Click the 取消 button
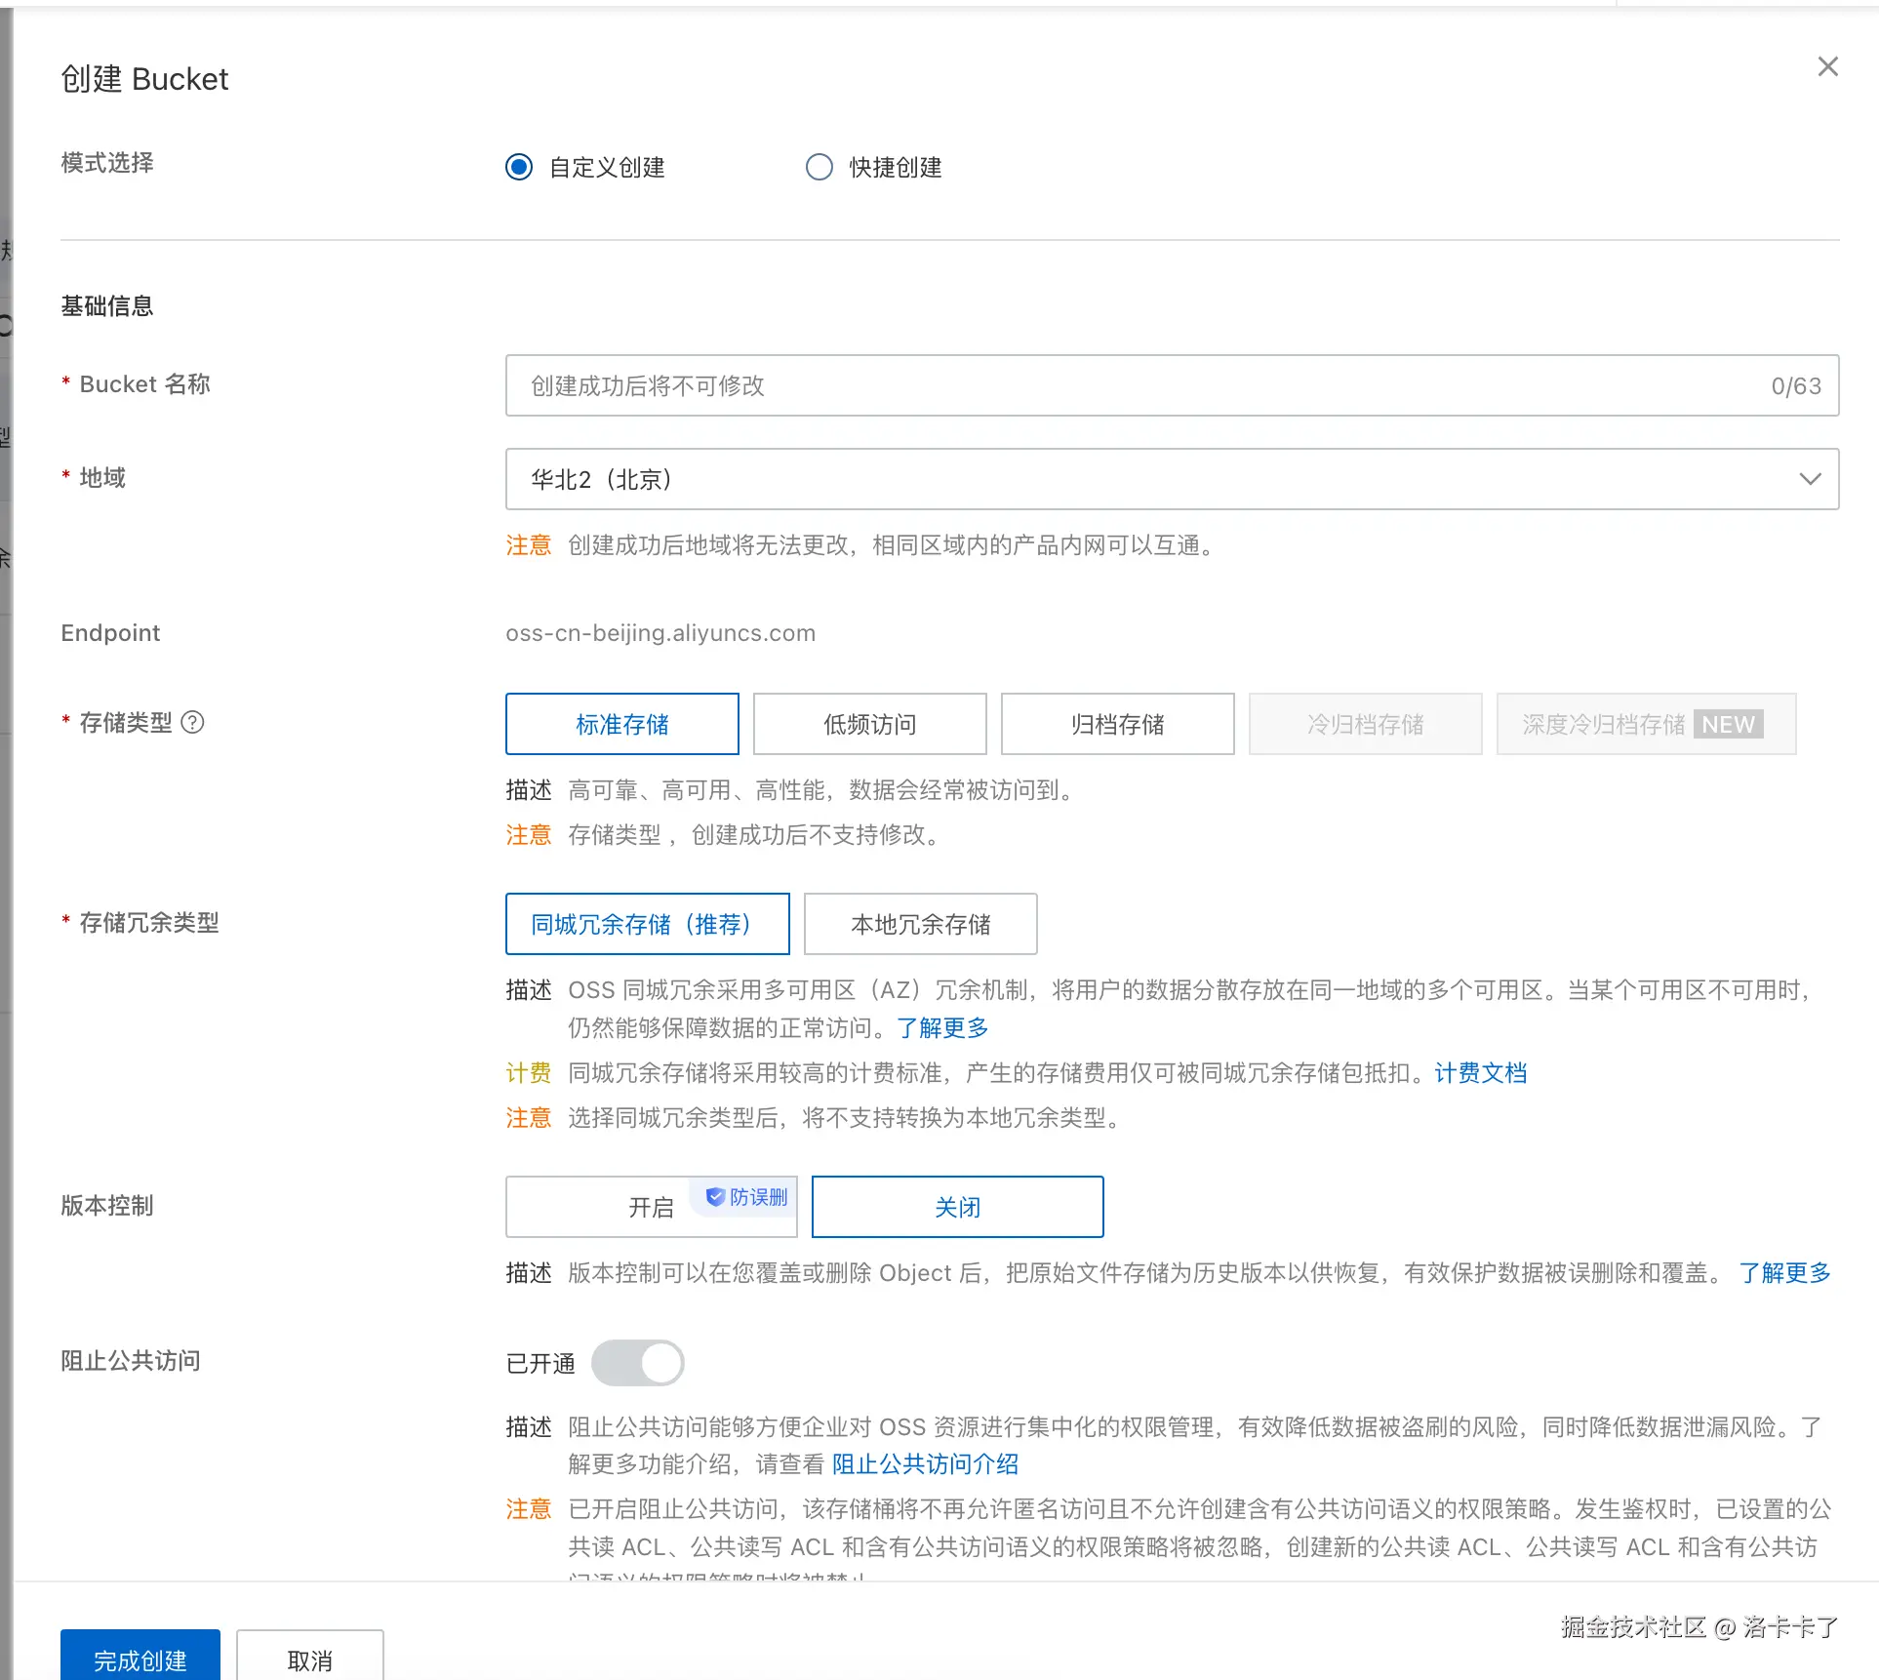 pos(310,1659)
